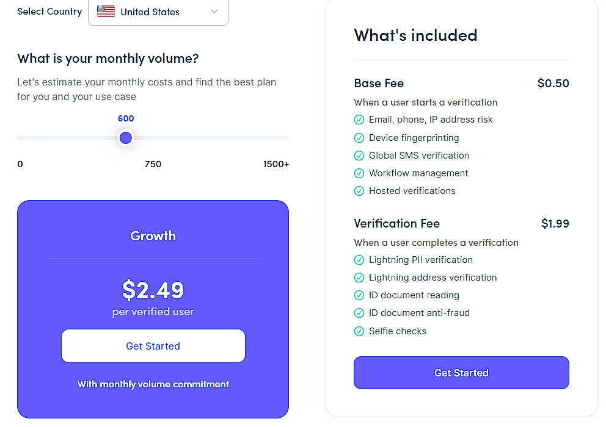Click checkmark beside Hosted verifications
Viewport: 606px width, 427px height.
(x=359, y=191)
